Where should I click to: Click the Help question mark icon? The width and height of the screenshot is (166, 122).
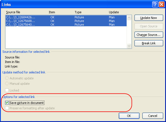tap(155, 5)
